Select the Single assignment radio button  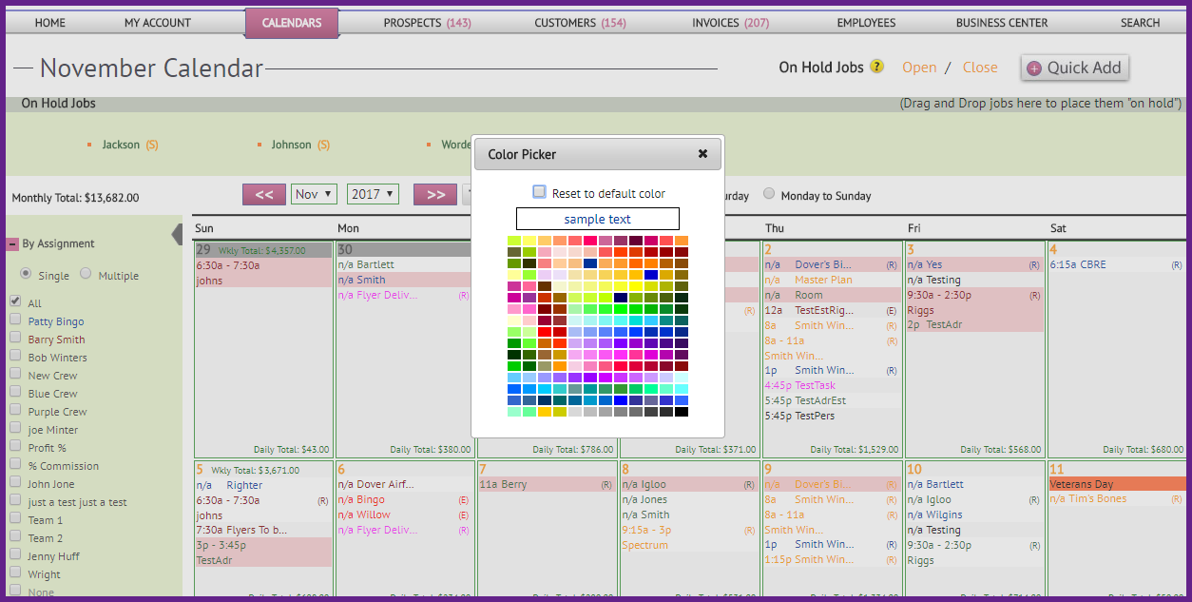tap(27, 274)
